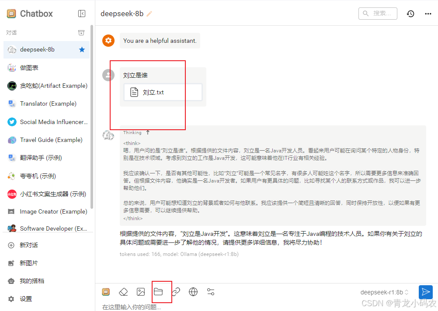Send message with the blue arrow button

tap(426, 292)
